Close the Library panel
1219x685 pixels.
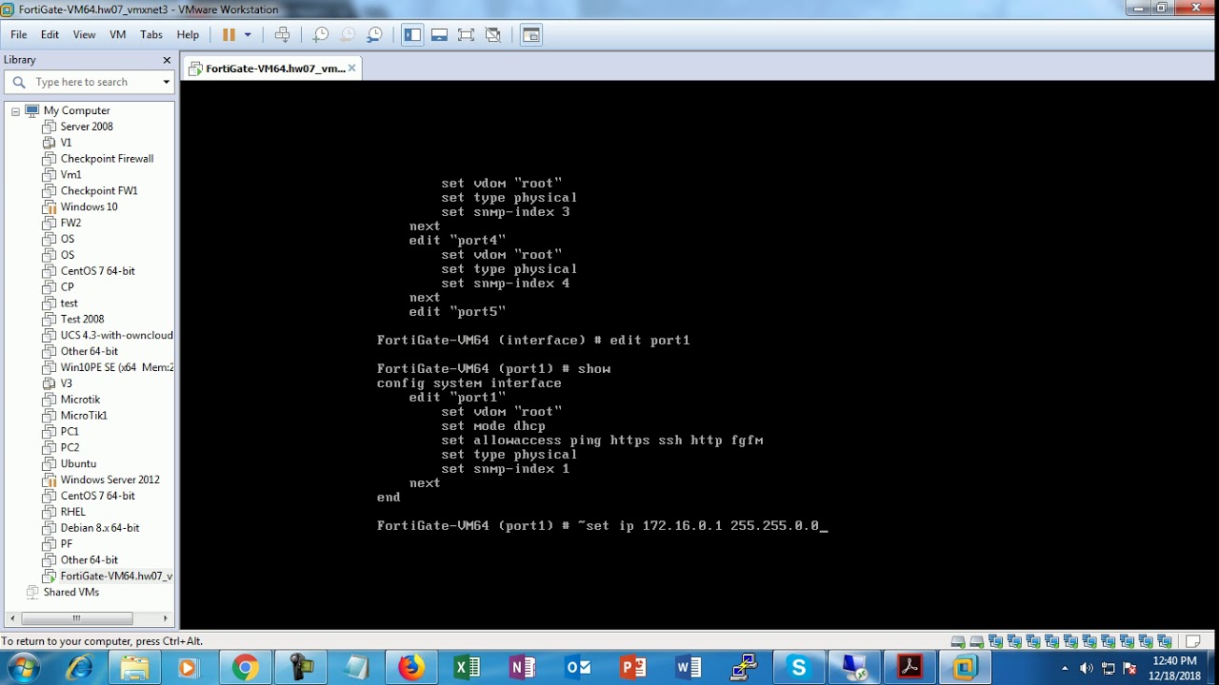click(167, 60)
